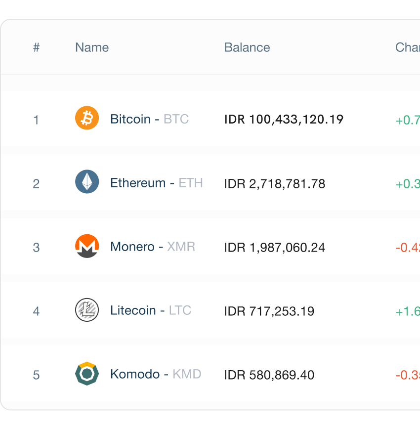The width and height of the screenshot is (420, 429).
Task: Click the # column header
Action: (x=36, y=47)
